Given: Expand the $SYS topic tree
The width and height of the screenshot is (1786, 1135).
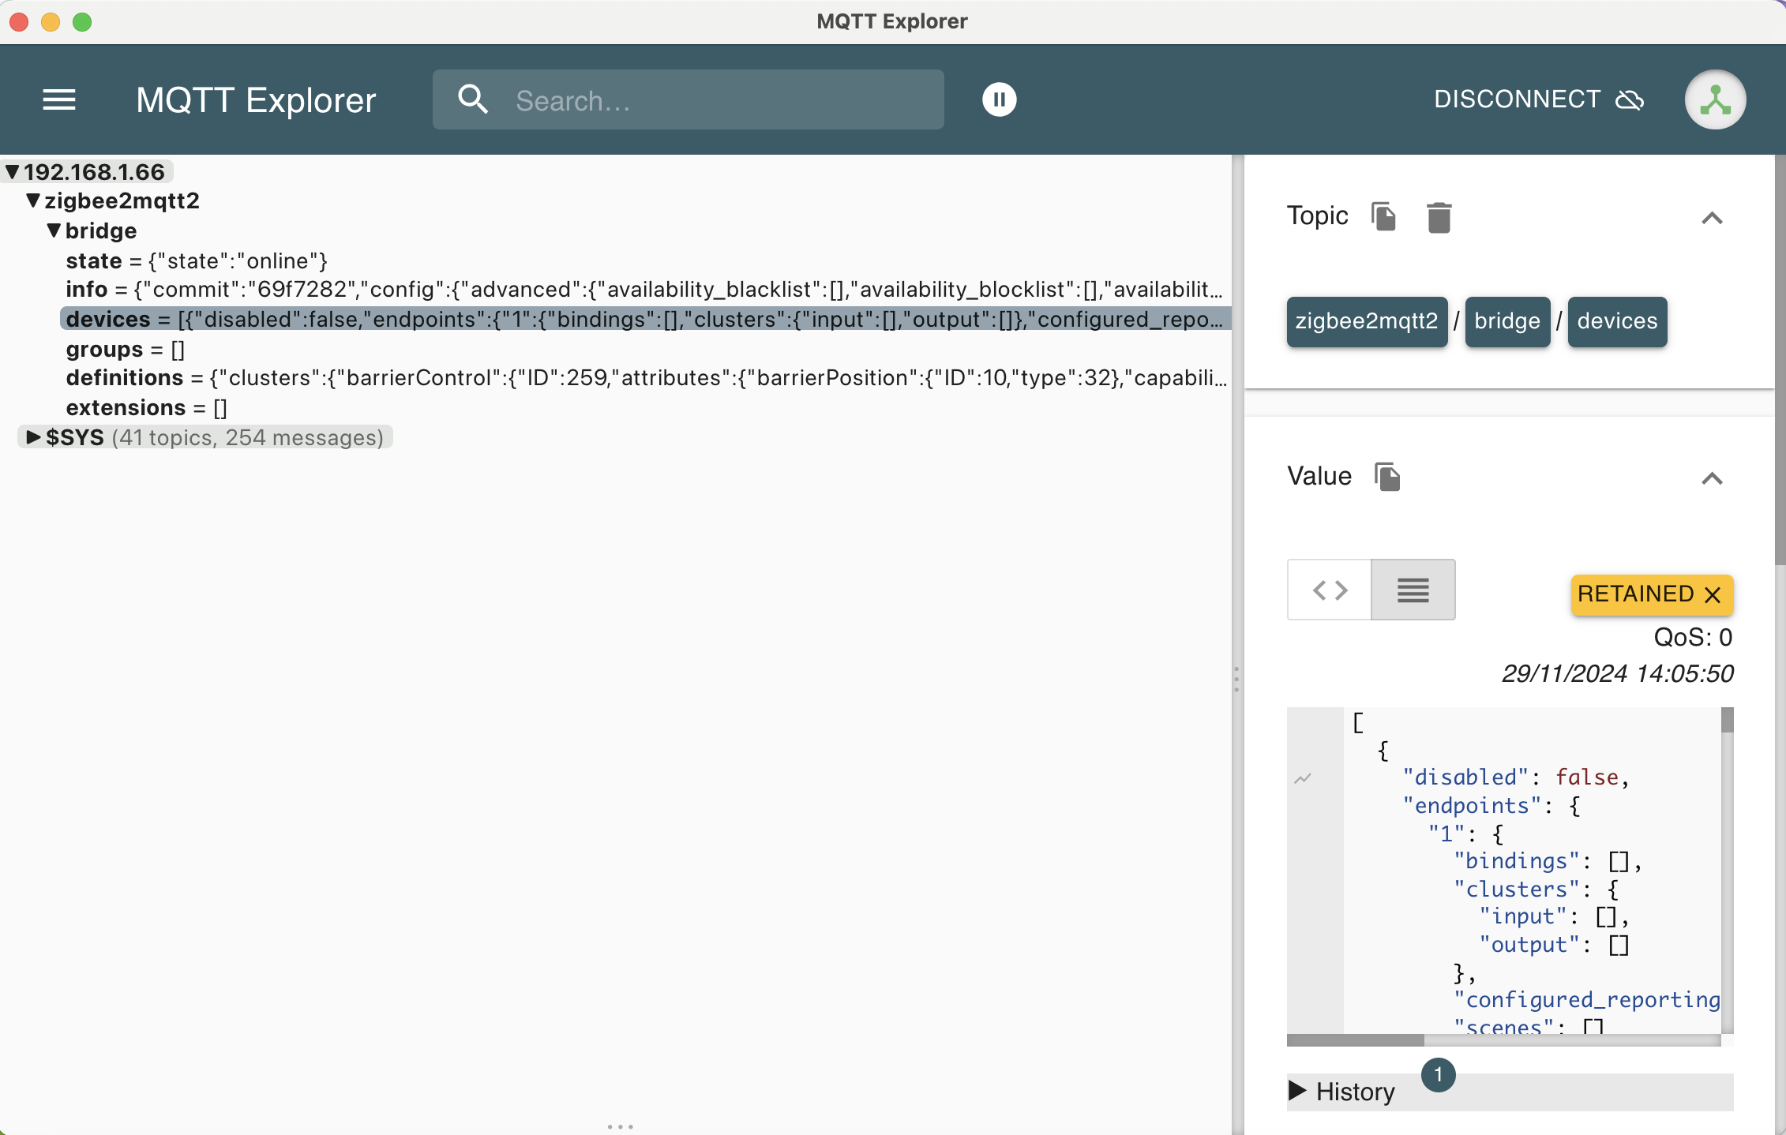Looking at the screenshot, I should 33,437.
